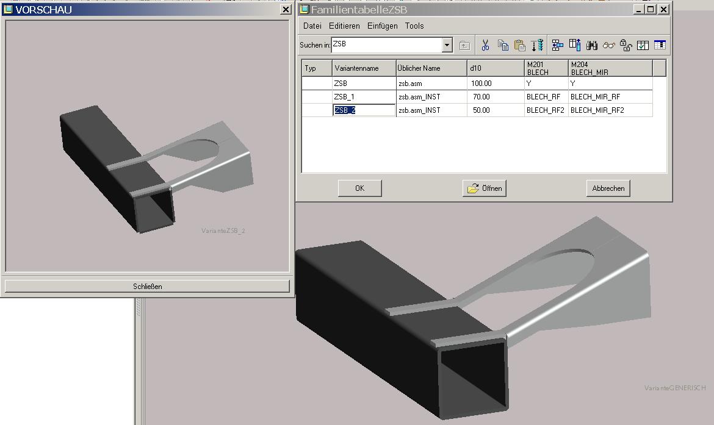
Task: Click the d10 value 70.00
Action: (x=496, y=97)
